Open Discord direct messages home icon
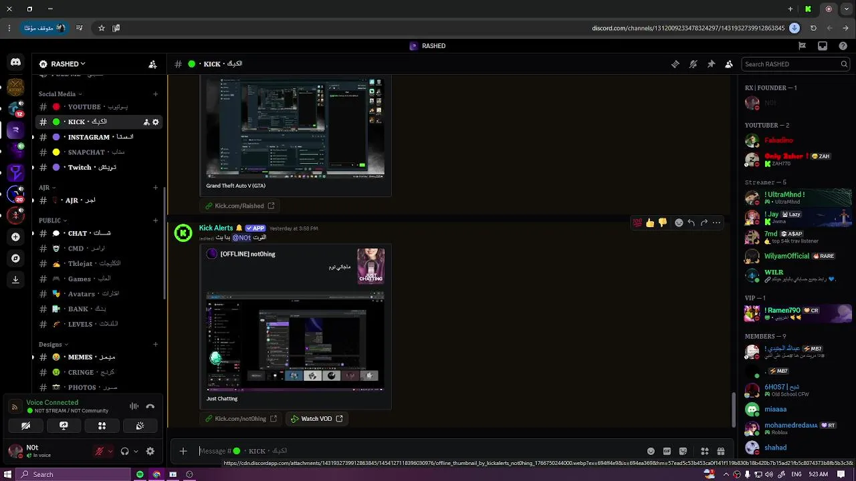This screenshot has width=856, height=481. [x=15, y=62]
